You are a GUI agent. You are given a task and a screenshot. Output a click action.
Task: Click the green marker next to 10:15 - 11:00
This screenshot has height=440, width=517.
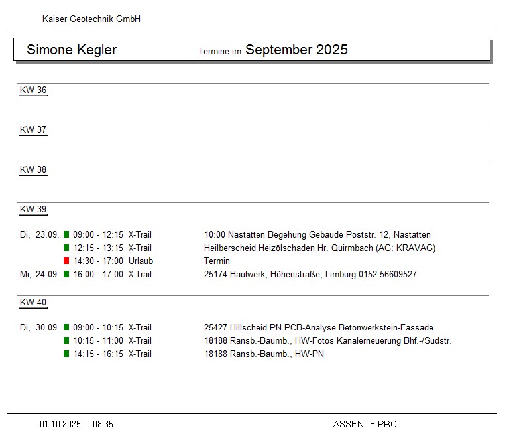(66, 341)
